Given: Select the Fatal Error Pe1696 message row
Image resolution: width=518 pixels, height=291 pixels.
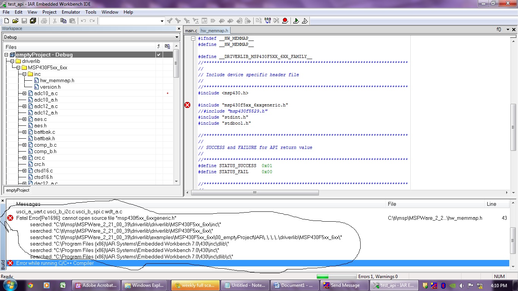Looking at the screenshot, I should click(258, 218).
